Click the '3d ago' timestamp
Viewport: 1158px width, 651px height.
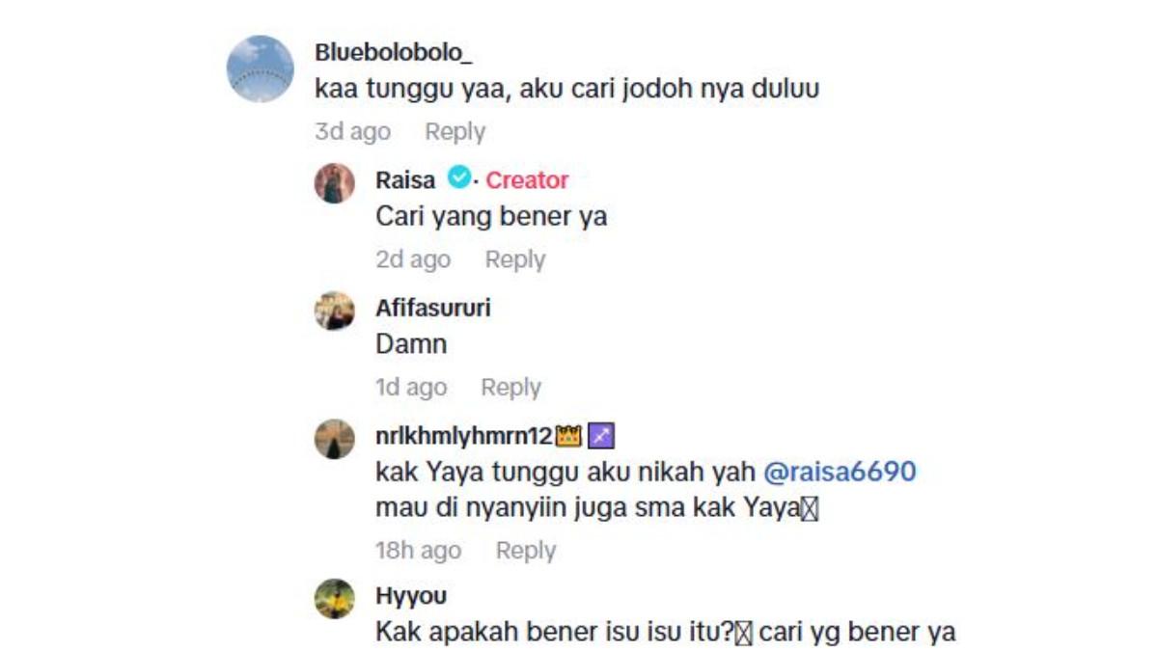[x=352, y=132]
